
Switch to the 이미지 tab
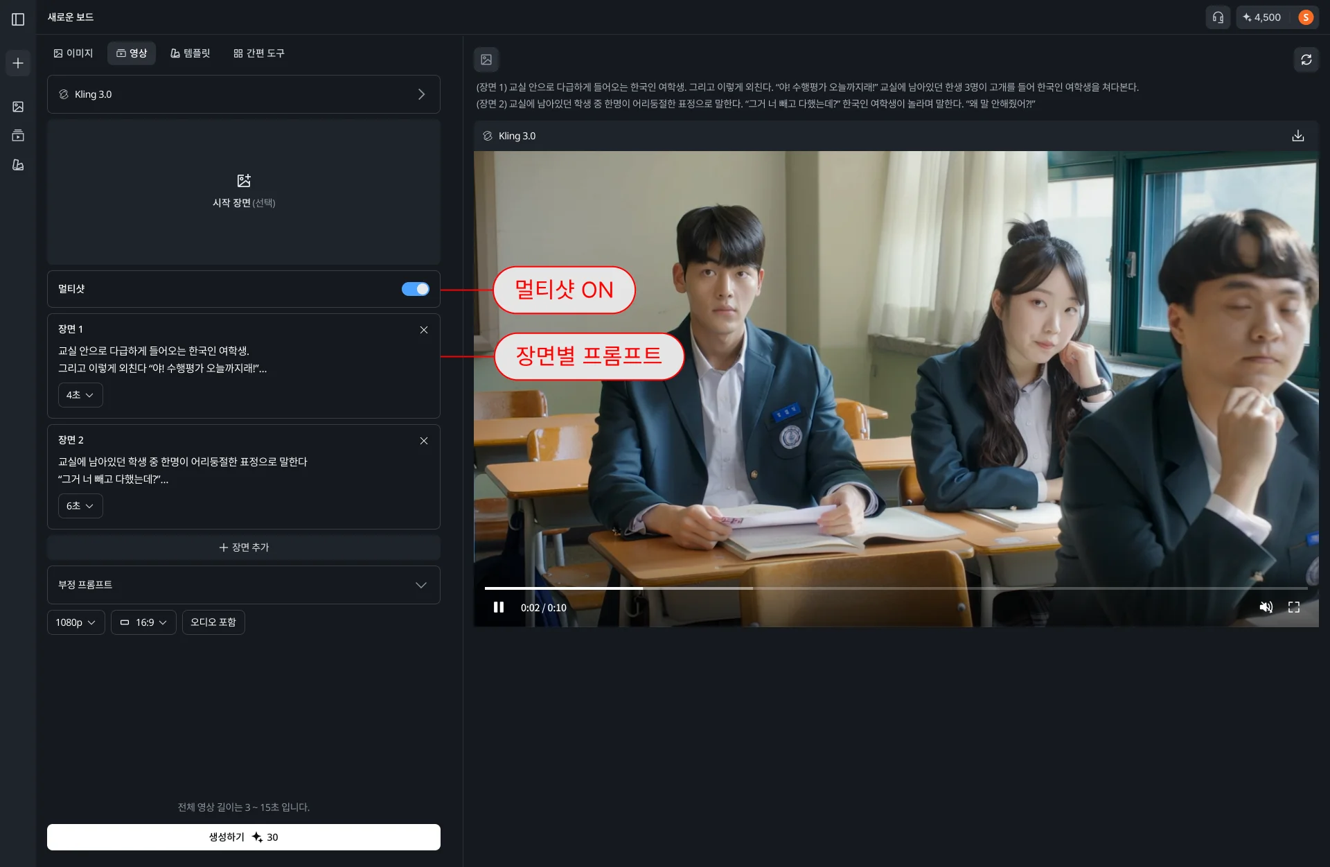point(73,53)
